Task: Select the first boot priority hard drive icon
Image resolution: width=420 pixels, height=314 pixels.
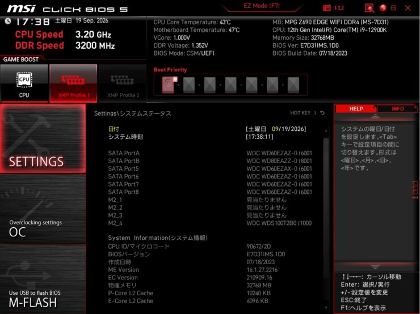Action: click(x=169, y=84)
